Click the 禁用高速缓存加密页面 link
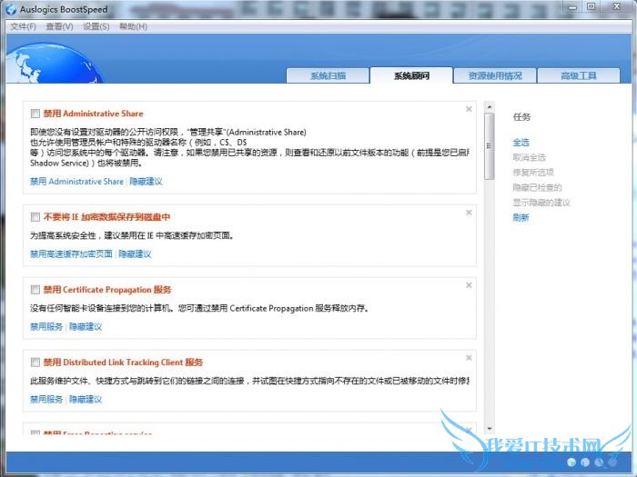Viewport: 637px width, 477px height. 71,253
